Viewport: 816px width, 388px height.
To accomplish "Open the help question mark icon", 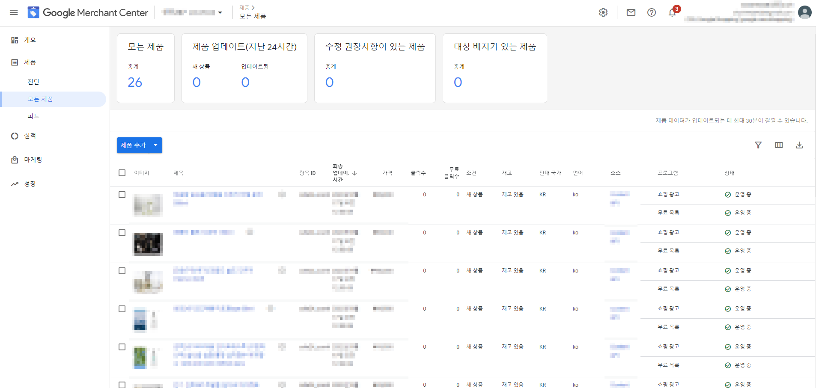I will 652,12.
